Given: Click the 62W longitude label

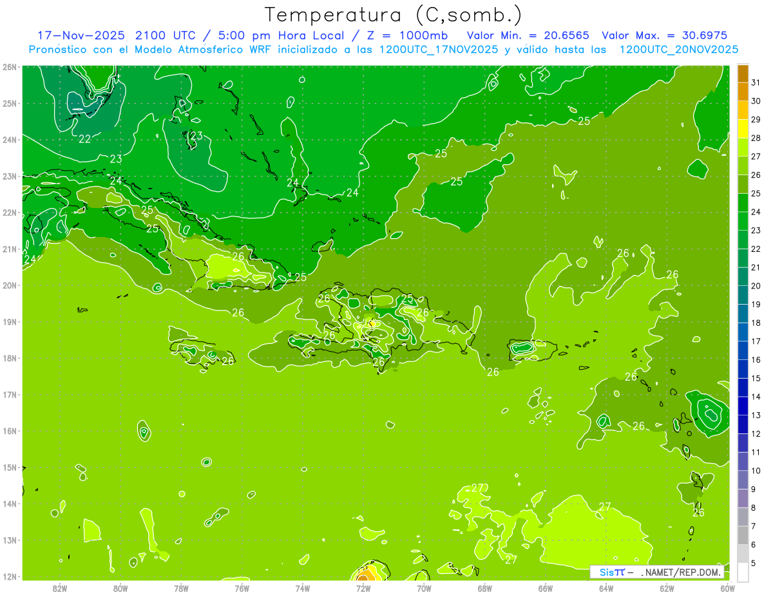Looking at the screenshot, I should [667, 589].
